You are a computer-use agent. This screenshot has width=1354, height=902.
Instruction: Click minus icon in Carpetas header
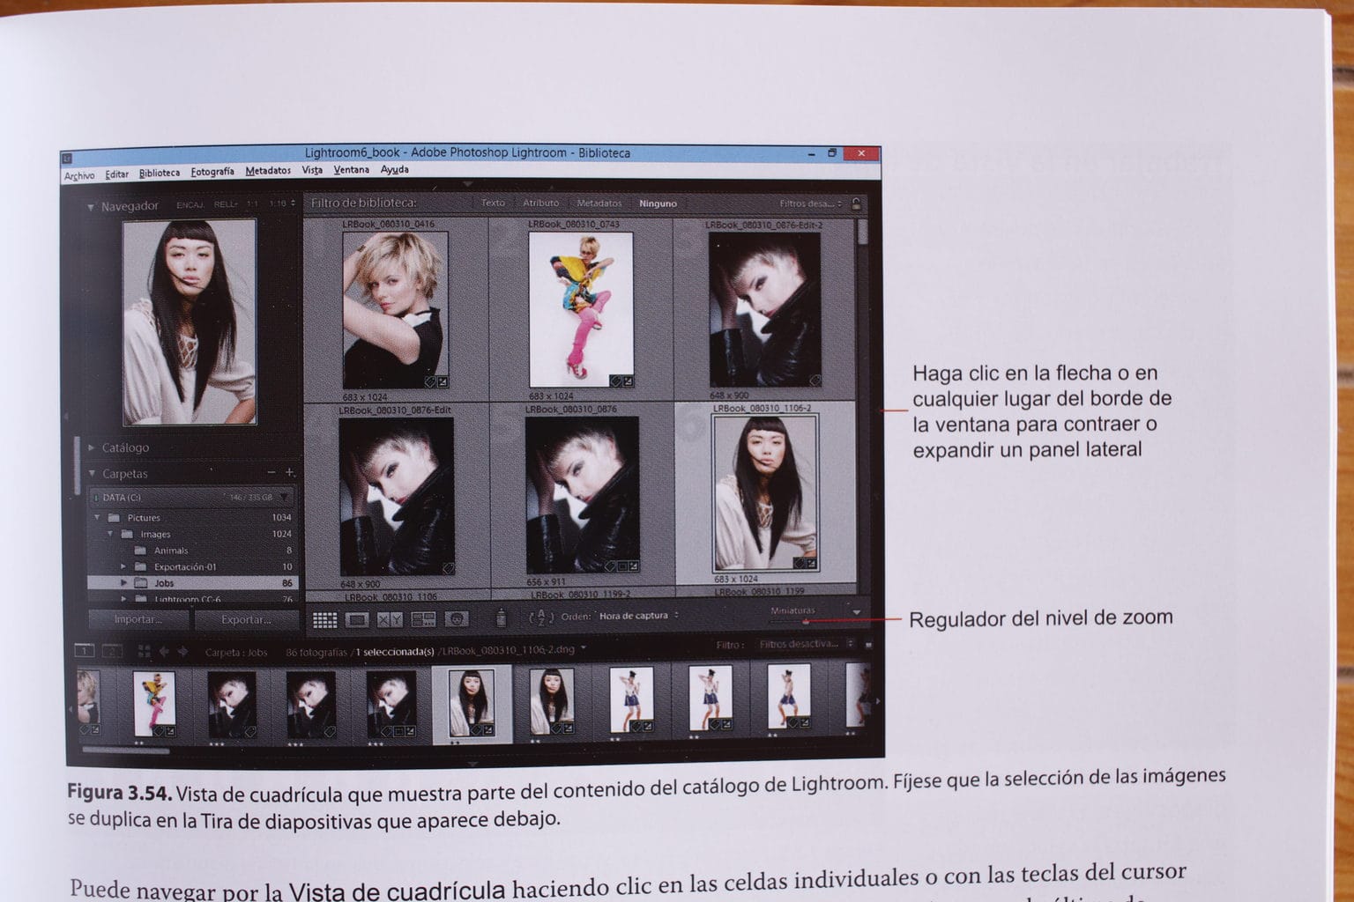[272, 473]
